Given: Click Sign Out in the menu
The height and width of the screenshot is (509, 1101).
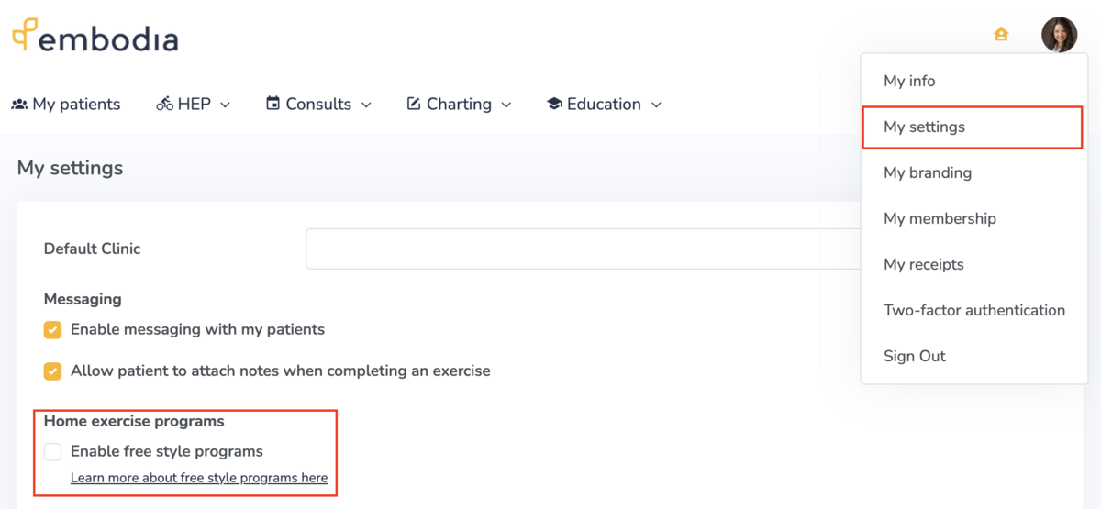Looking at the screenshot, I should 914,356.
